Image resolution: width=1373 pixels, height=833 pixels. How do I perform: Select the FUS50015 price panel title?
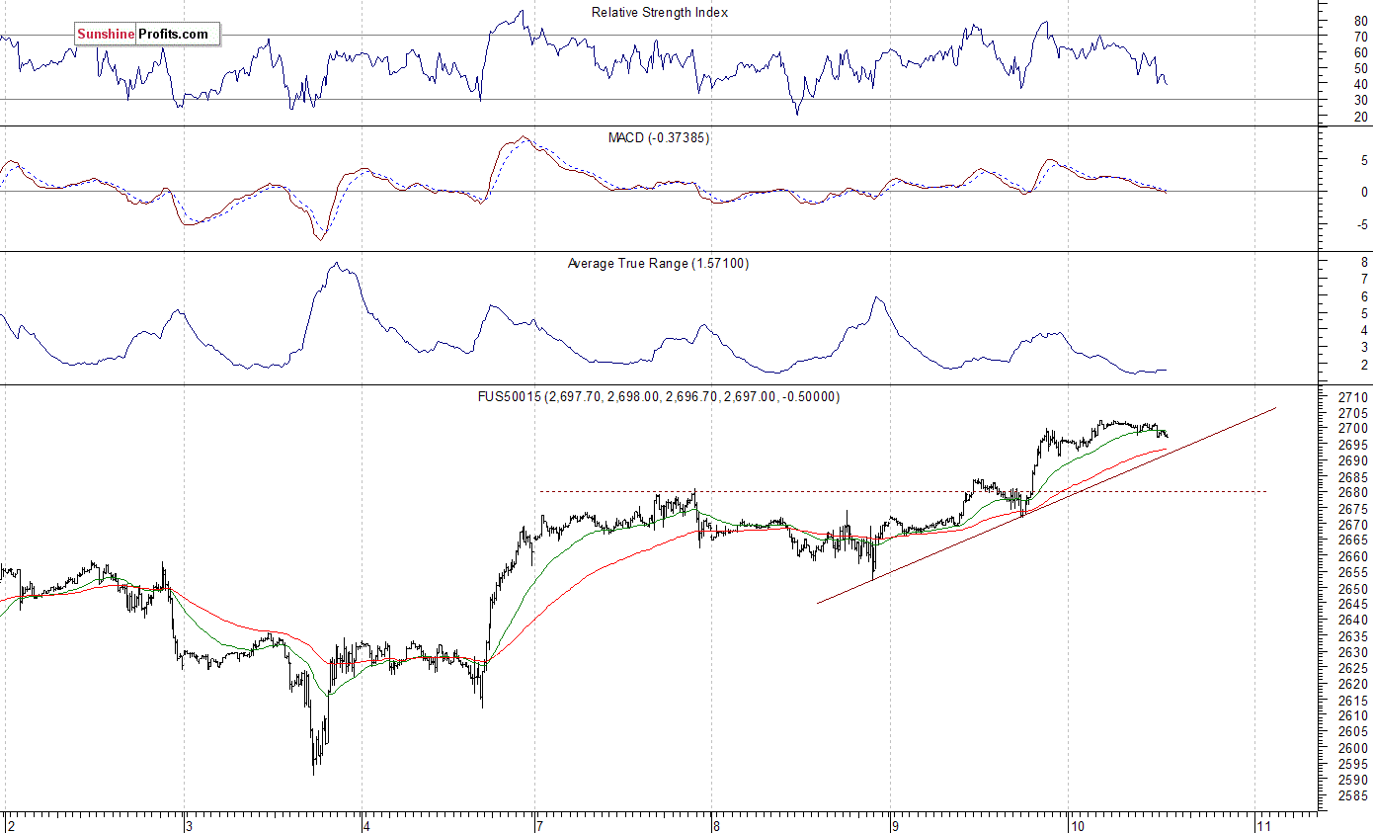pos(659,396)
